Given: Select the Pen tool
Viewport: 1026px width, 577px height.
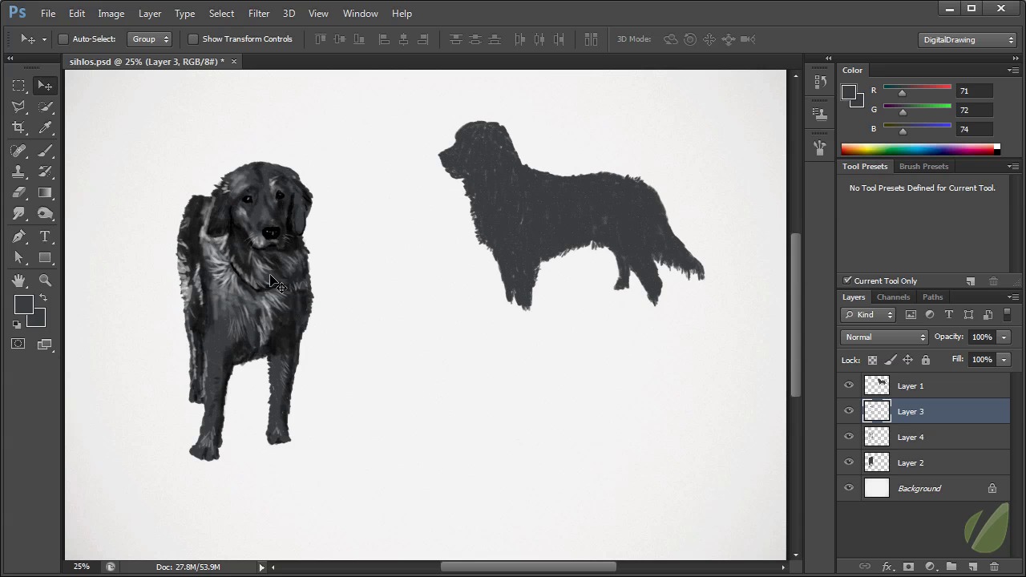Looking at the screenshot, I should (x=18, y=236).
